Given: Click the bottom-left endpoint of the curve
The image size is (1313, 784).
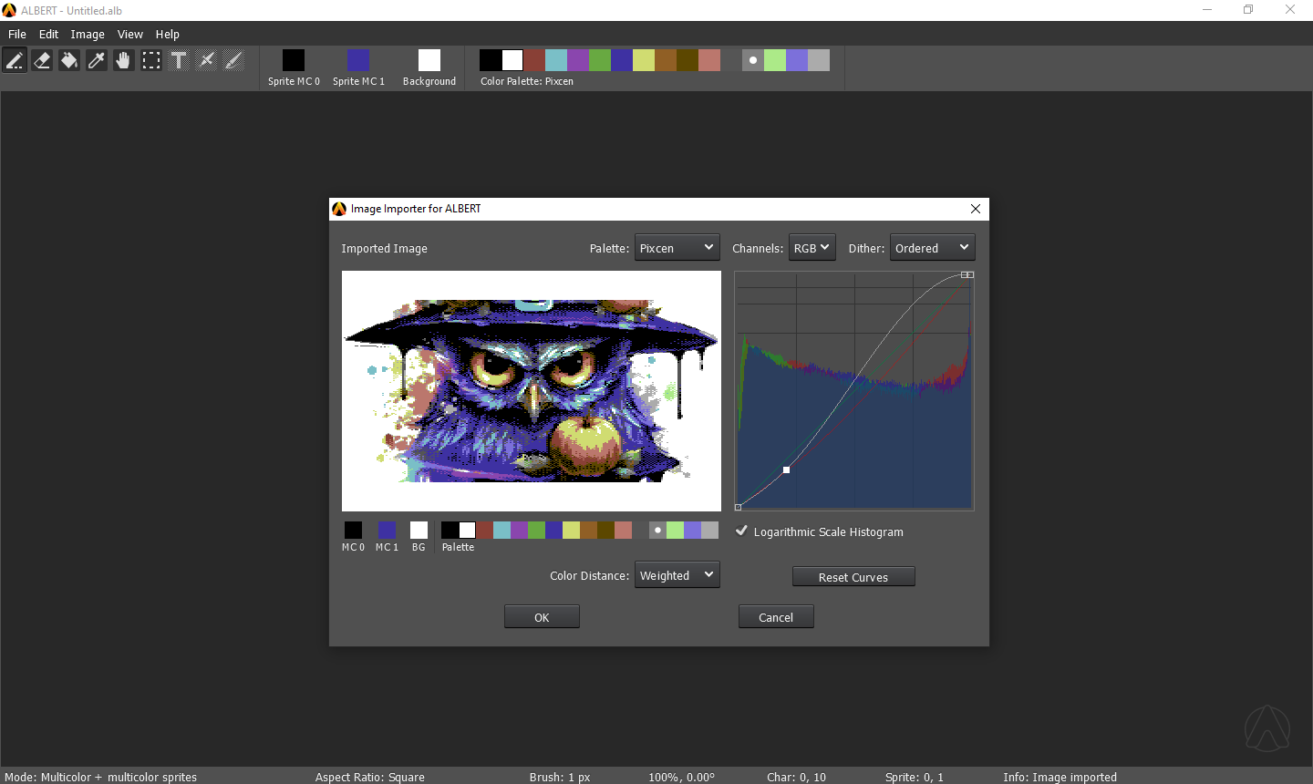Looking at the screenshot, I should (x=738, y=507).
